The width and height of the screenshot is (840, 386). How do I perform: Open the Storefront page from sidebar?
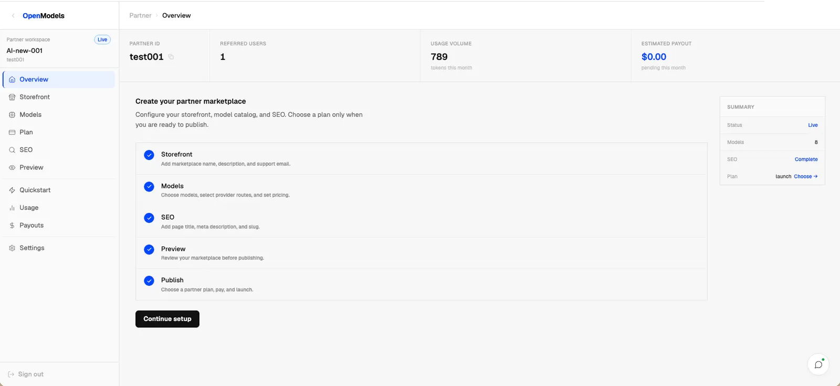(x=59, y=97)
